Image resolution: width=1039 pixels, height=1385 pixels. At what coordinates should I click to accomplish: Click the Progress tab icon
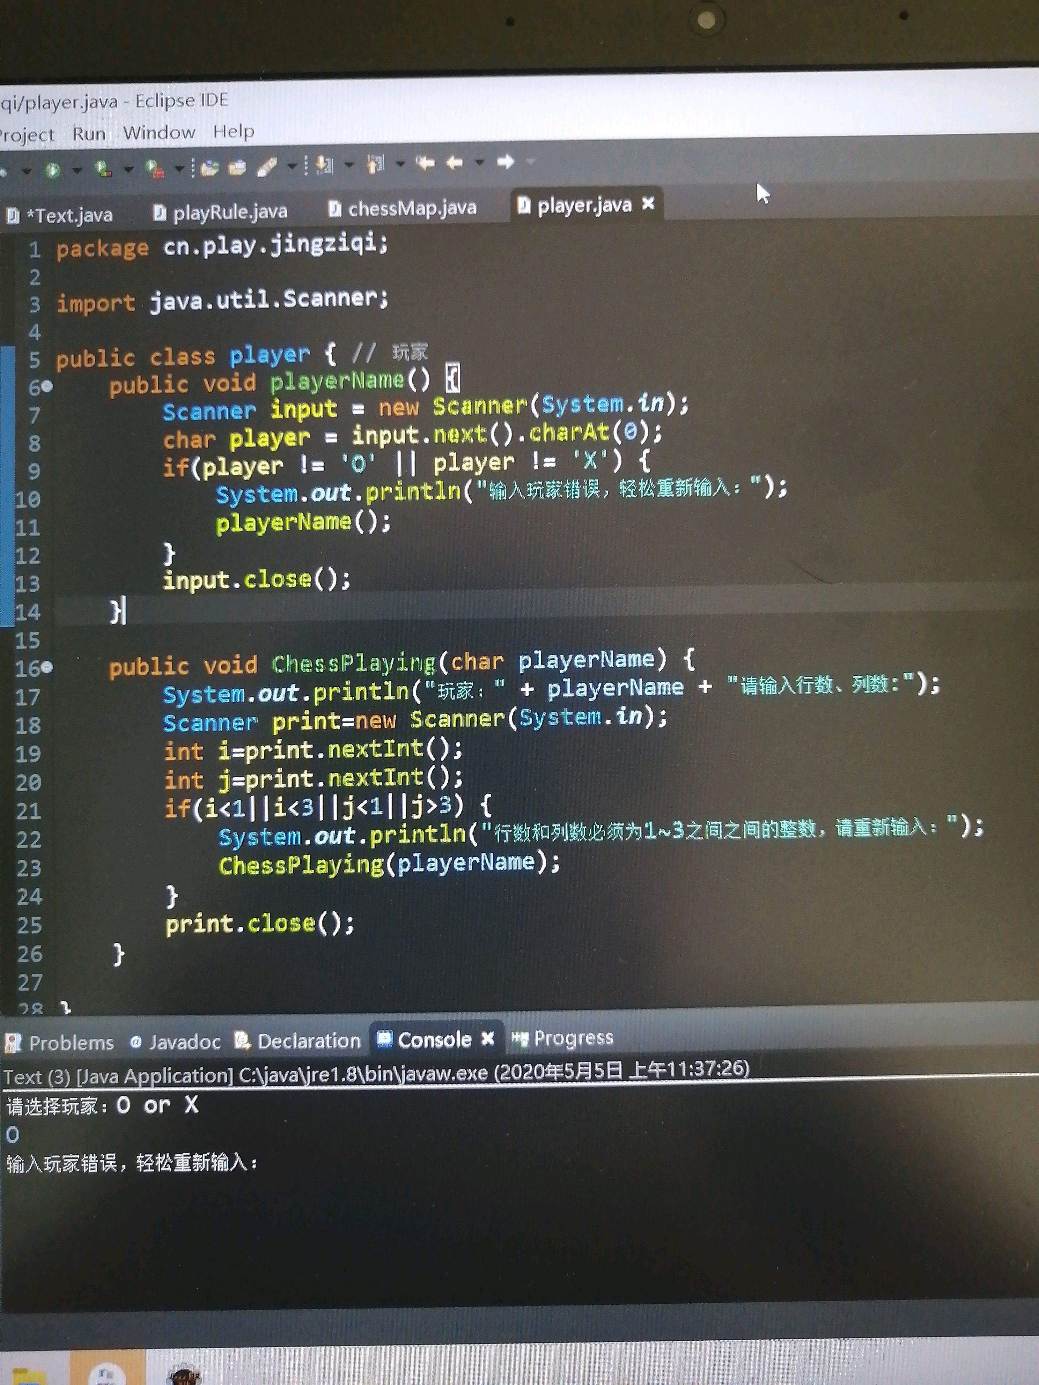521,1039
